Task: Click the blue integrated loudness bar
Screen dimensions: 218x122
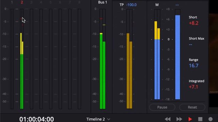Action: (177, 54)
